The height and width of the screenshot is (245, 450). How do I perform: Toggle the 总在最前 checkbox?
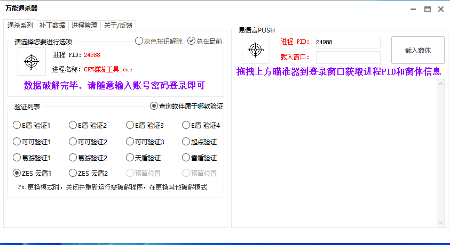coord(192,41)
